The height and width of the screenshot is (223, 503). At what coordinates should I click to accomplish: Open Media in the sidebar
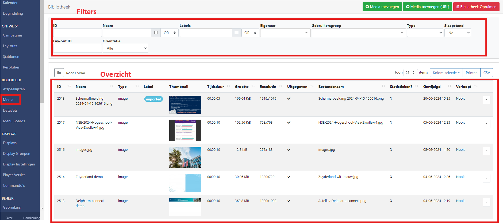click(x=8, y=100)
